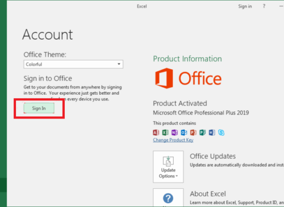Click the Product Information heading
The image size is (284, 207).
coord(187,59)
